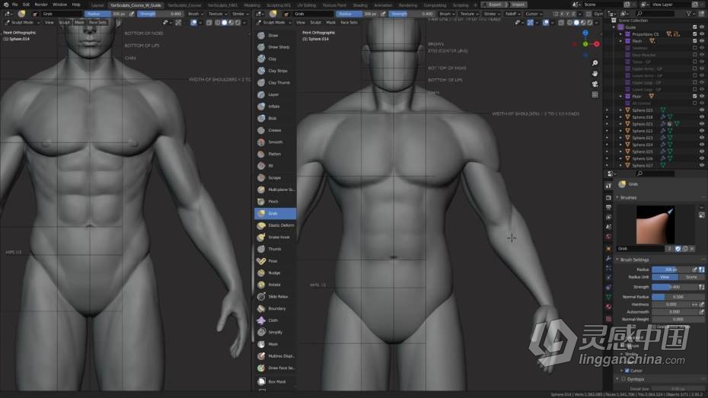Image resolution: width=708 pixels, height=398 pixels.
Task: Hide Sphere.022 with its eye icon
Action: click(702, 130)
